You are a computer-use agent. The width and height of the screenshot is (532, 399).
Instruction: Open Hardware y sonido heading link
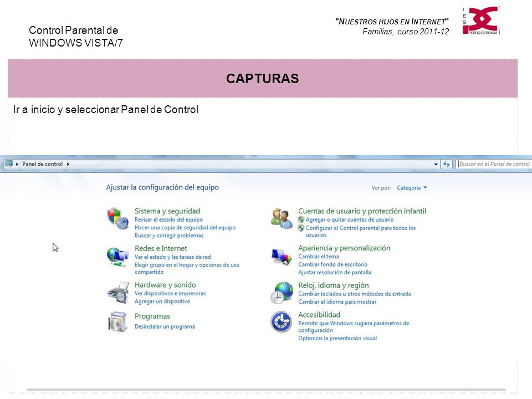(165, 285)
